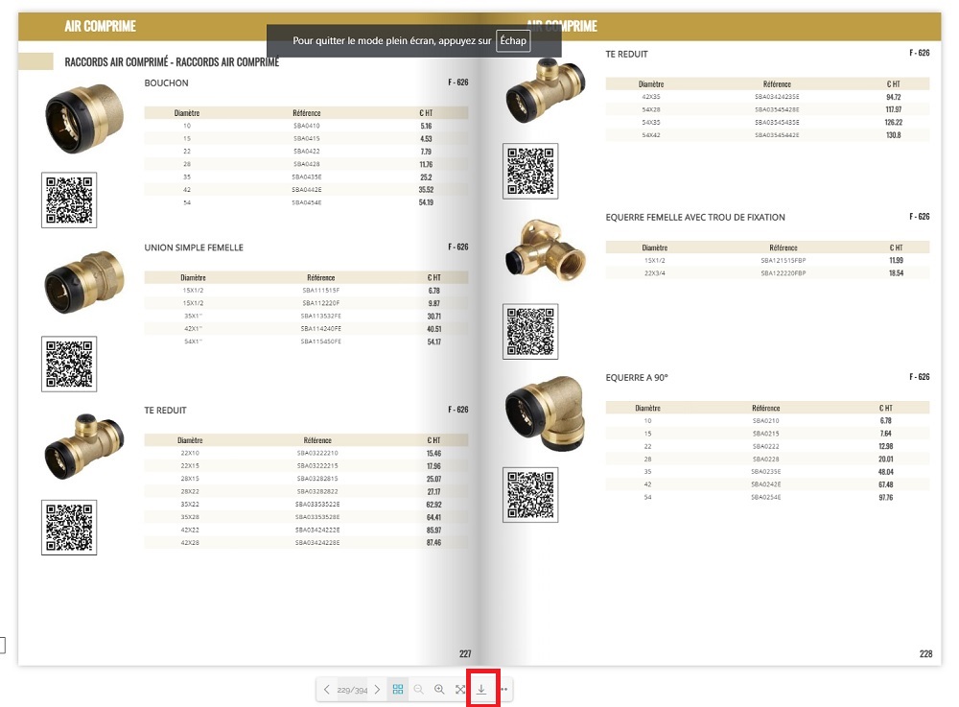Click the QR code for Union Simple Femelle

coord(69,364)
